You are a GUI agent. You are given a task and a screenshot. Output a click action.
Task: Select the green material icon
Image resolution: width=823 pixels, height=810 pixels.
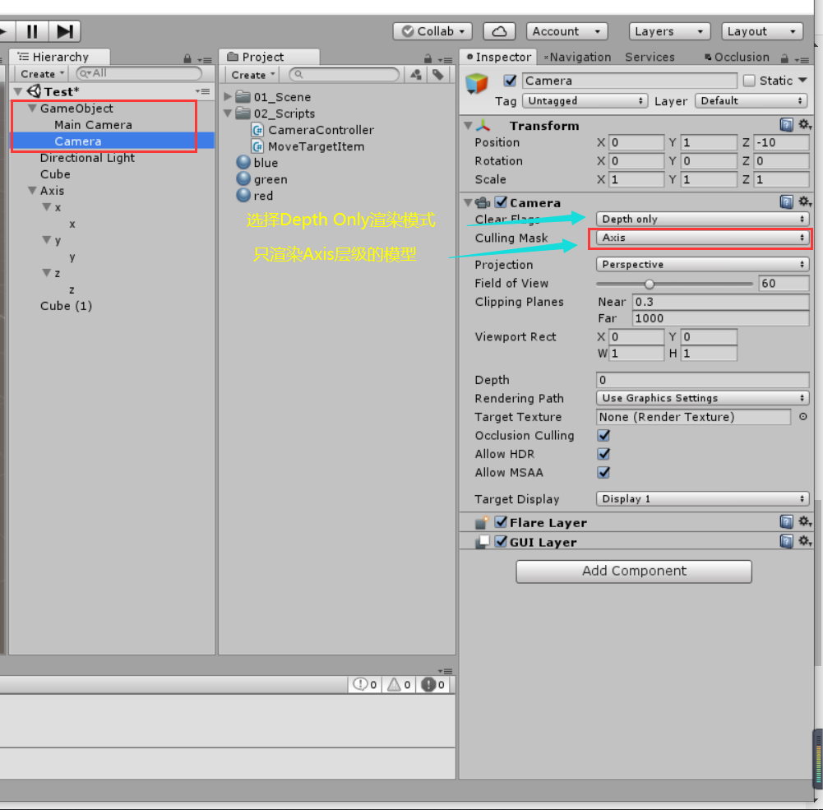[243, 178]
